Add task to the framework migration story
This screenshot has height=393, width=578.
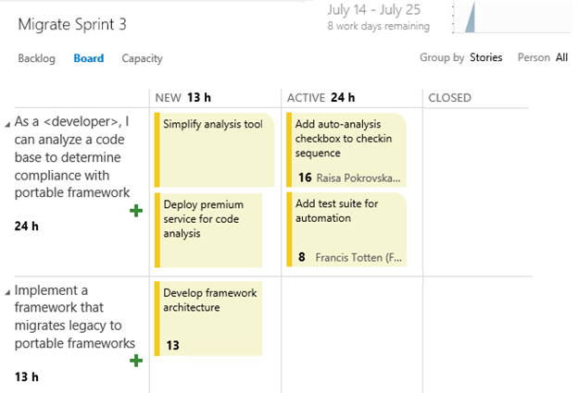click(x=136, y=360)
